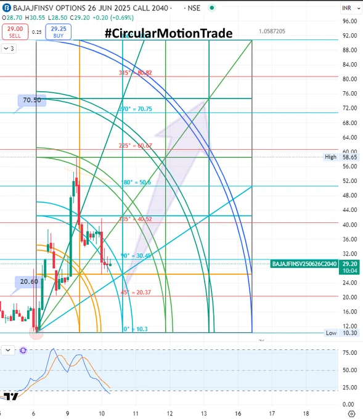The image size is (363, 419).
Task: Click the 225° = 60.67 level label
Action: [135, 145]
